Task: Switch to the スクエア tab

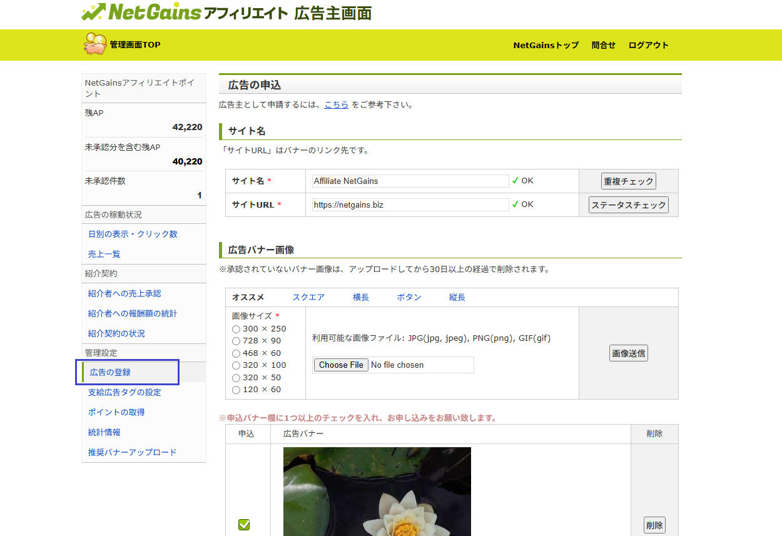Action: 308,298
